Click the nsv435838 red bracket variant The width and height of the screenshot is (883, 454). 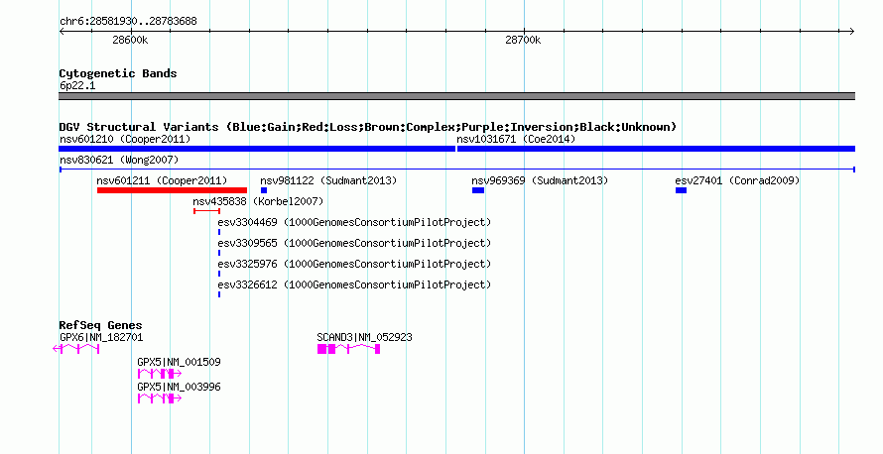pos(206,211)
